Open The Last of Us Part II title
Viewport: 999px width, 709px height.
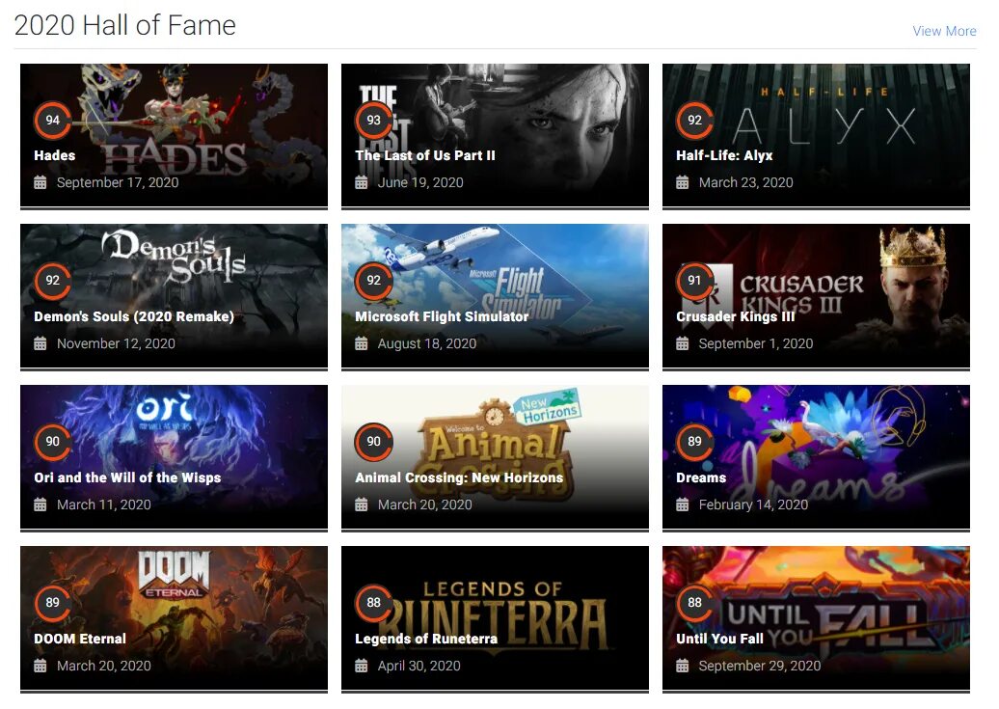click(x=425, y=155)
